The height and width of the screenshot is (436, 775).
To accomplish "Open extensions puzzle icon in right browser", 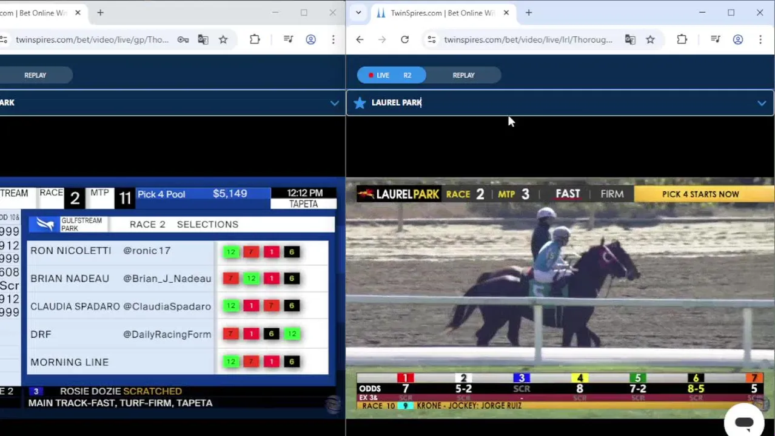I will [682, 39].
